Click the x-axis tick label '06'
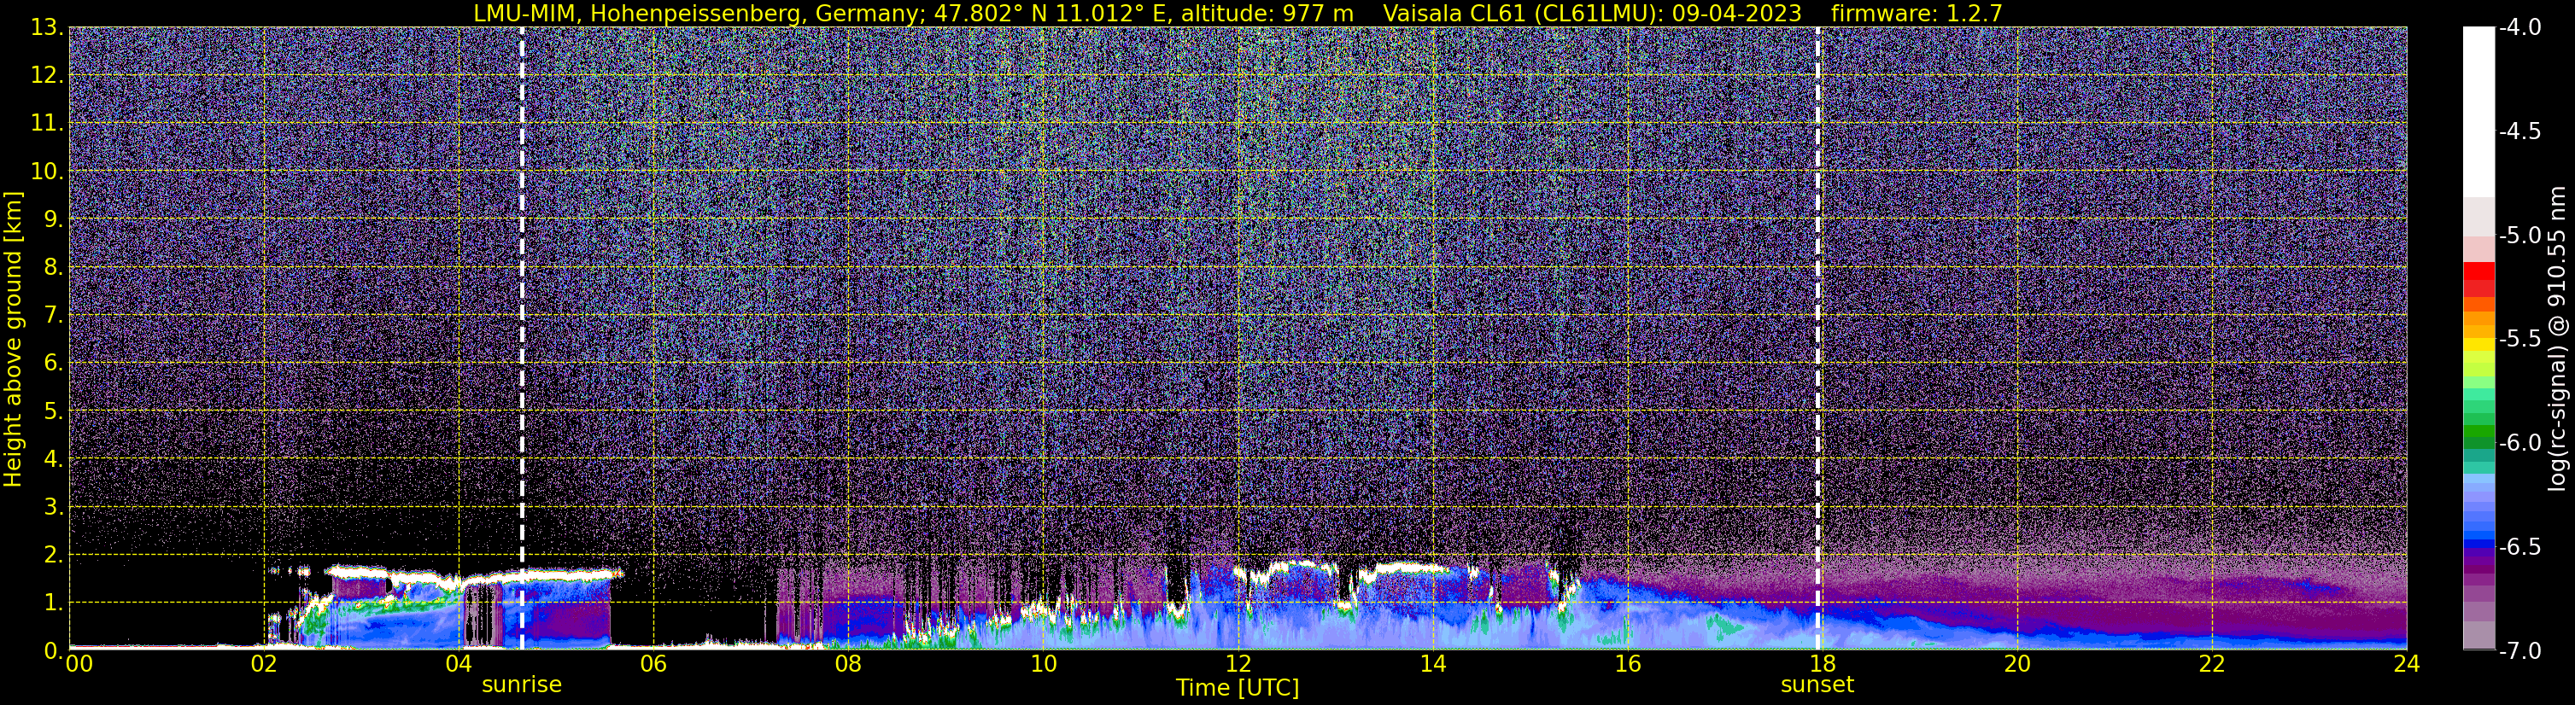2575x705 pixels. [653, 664]
